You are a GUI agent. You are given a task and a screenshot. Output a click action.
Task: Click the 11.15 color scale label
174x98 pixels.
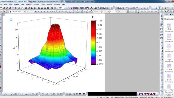100,21
